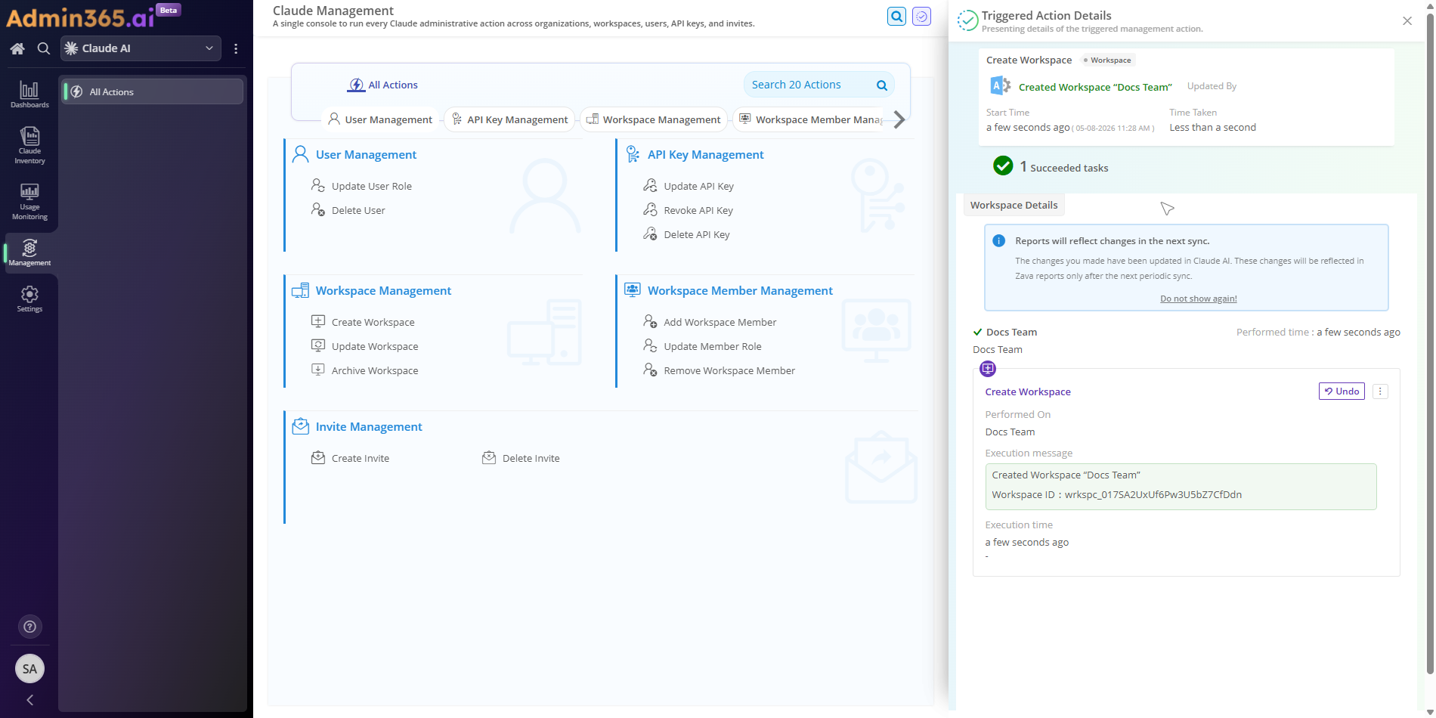Viewport: 1436px width, 718px height.
Task: Open the API Key Management section heading
Action: click(x=705, y=154)
